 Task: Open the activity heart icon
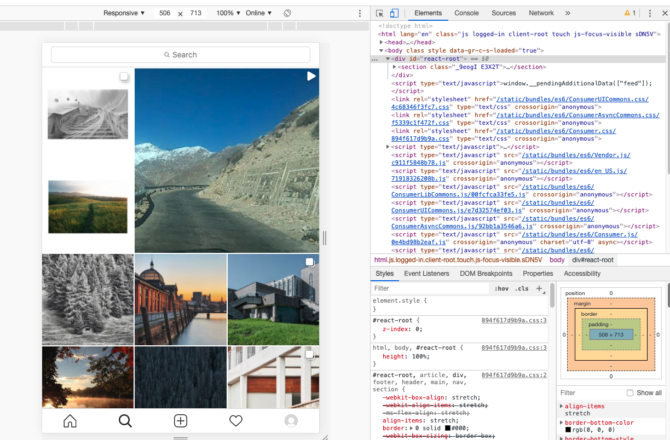236,421
